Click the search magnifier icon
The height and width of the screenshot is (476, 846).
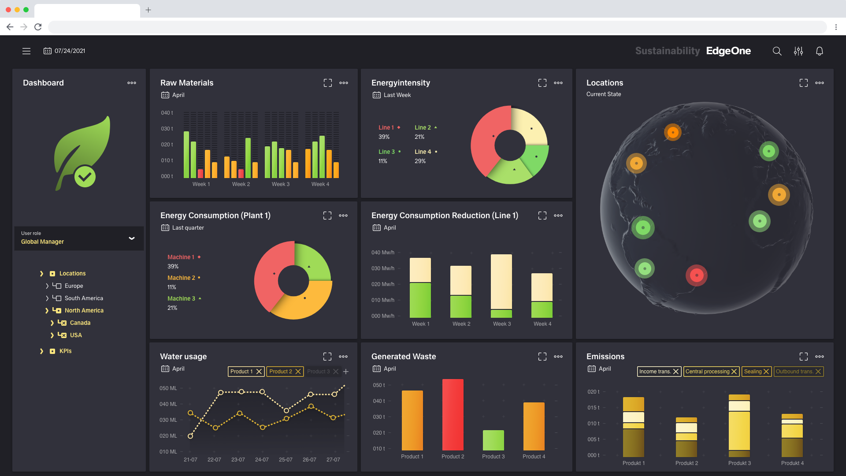tap(777, 51)
